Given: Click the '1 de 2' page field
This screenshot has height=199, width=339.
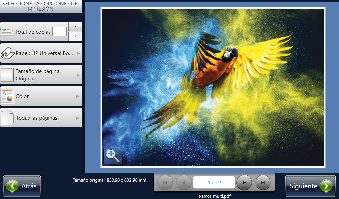Looking at the screenshot, I should (x=214, y=183).
